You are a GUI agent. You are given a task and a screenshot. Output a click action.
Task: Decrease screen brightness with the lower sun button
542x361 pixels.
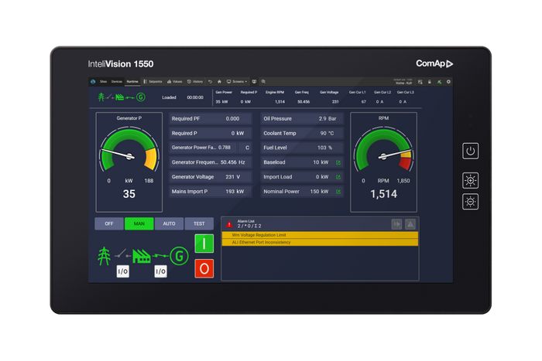click(470, 202)
